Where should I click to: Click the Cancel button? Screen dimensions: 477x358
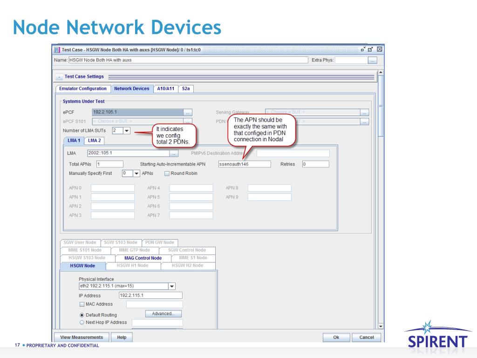[367, 337]
